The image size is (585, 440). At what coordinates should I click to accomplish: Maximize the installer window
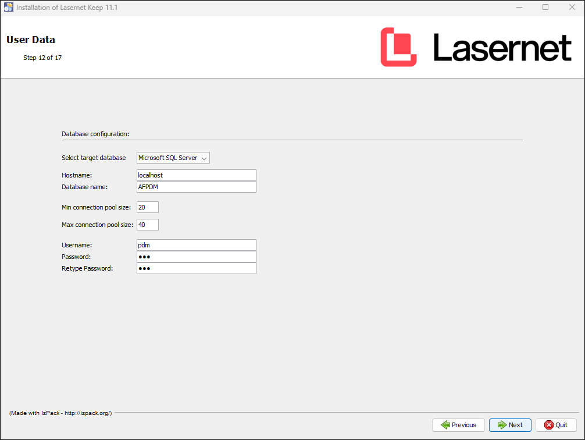[x=545, y=8]
